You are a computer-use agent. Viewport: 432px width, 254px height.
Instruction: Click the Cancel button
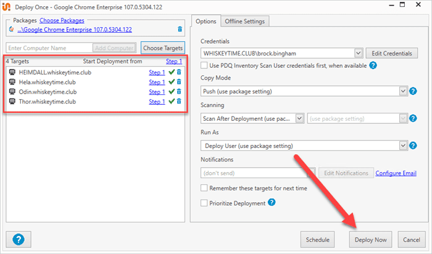click(x=412, y=240)
